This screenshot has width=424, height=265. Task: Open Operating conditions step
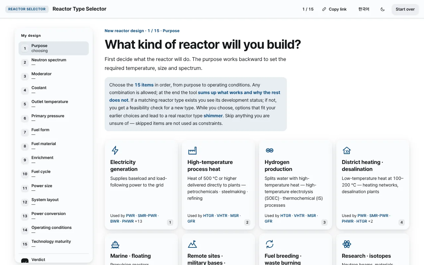54,230
